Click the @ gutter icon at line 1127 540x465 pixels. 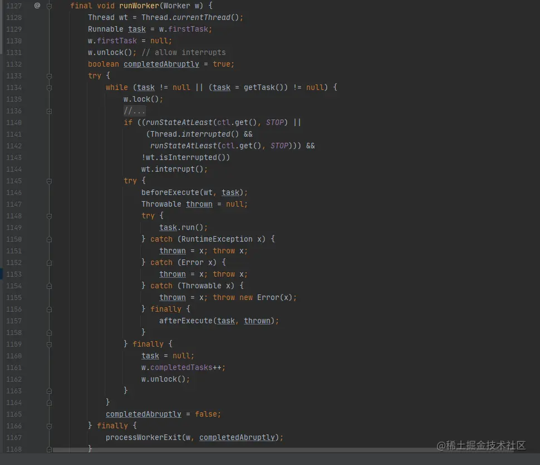37,6
